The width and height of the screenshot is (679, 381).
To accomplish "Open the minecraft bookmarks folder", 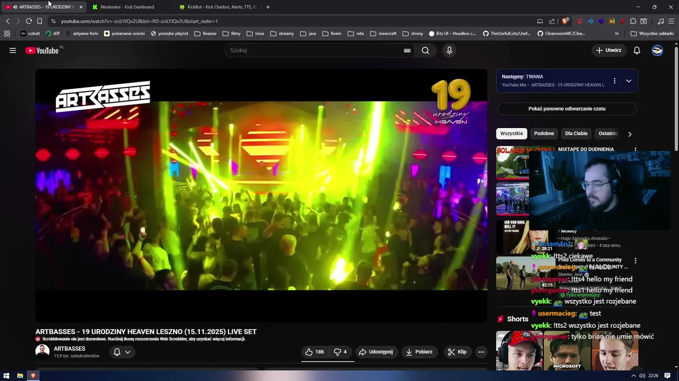I will point(383,33).
